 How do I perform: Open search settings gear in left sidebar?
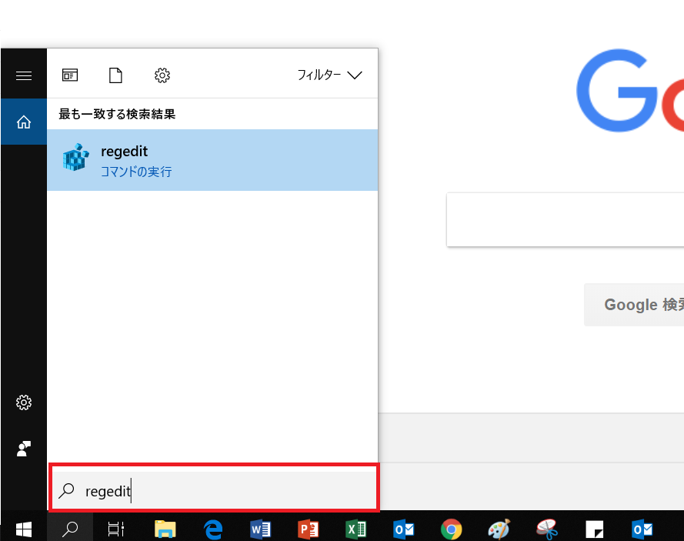pos(24,402)
